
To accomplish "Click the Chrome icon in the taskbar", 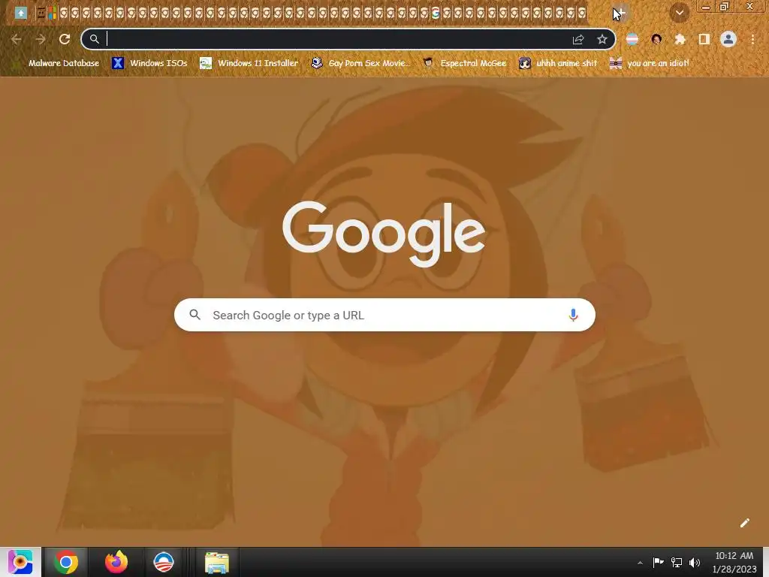I will pyautogui.click(x=66, y=562).
